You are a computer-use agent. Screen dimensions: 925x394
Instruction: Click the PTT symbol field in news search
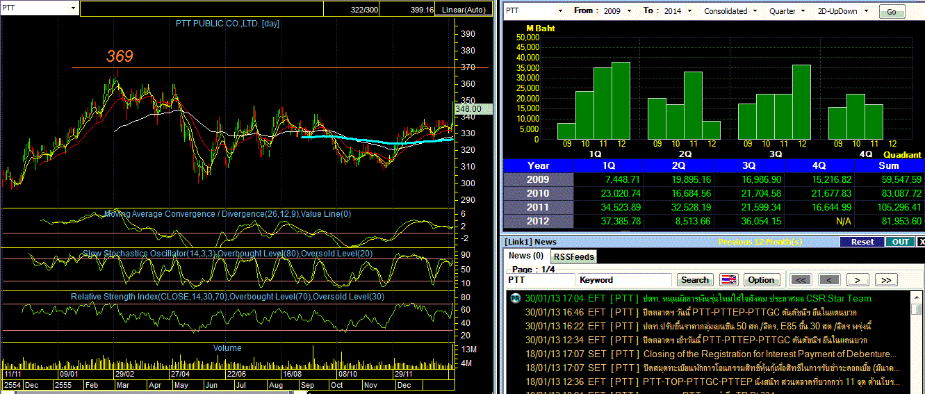(x=540, y=279)
